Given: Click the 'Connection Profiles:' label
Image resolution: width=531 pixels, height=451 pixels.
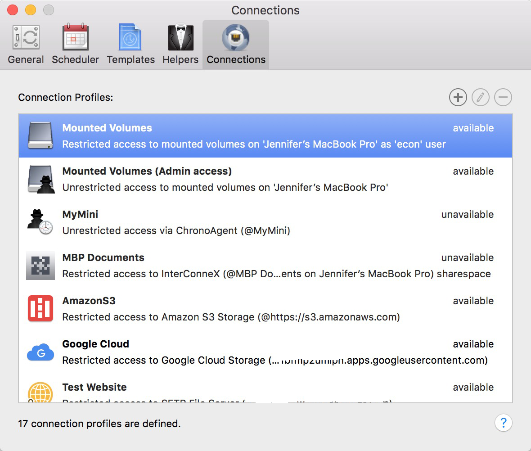Looking at the screenshot, I should click(x=65, y=97).
